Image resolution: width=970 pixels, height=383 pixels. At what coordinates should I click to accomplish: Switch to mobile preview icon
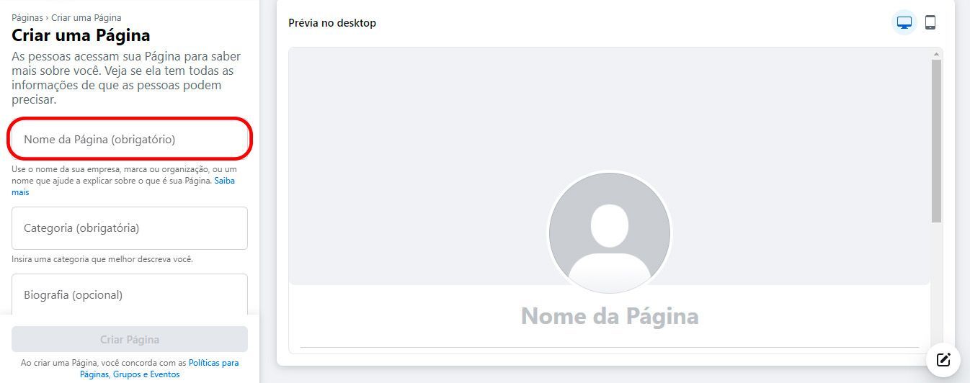click(930, 22)
